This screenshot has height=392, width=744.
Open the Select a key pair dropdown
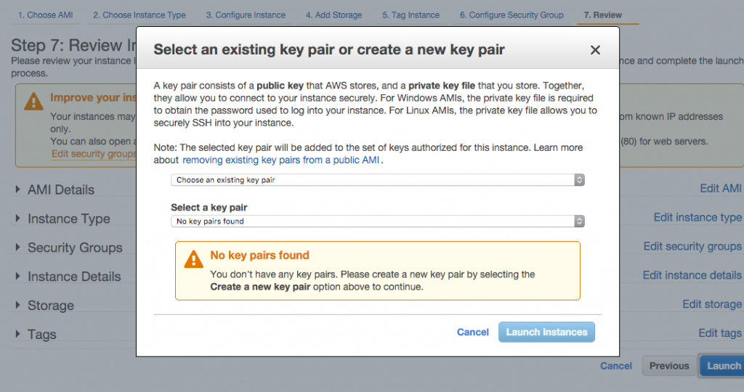tap(378, 221)
